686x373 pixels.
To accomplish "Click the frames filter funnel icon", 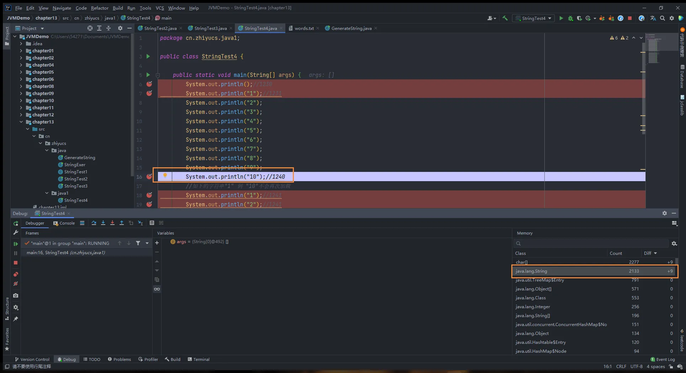I will coord(138,243).
